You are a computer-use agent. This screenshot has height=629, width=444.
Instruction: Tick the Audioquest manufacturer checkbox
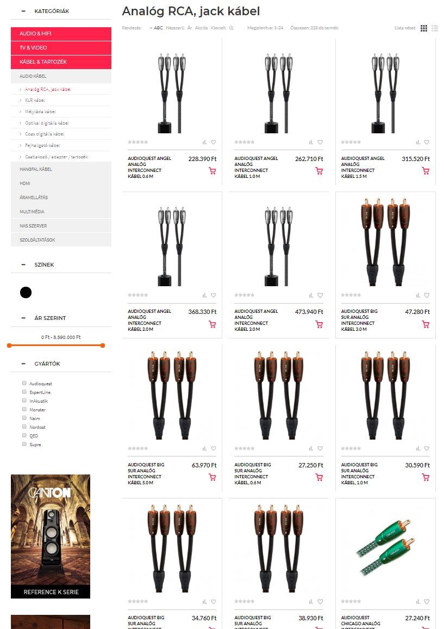[24, 383]
